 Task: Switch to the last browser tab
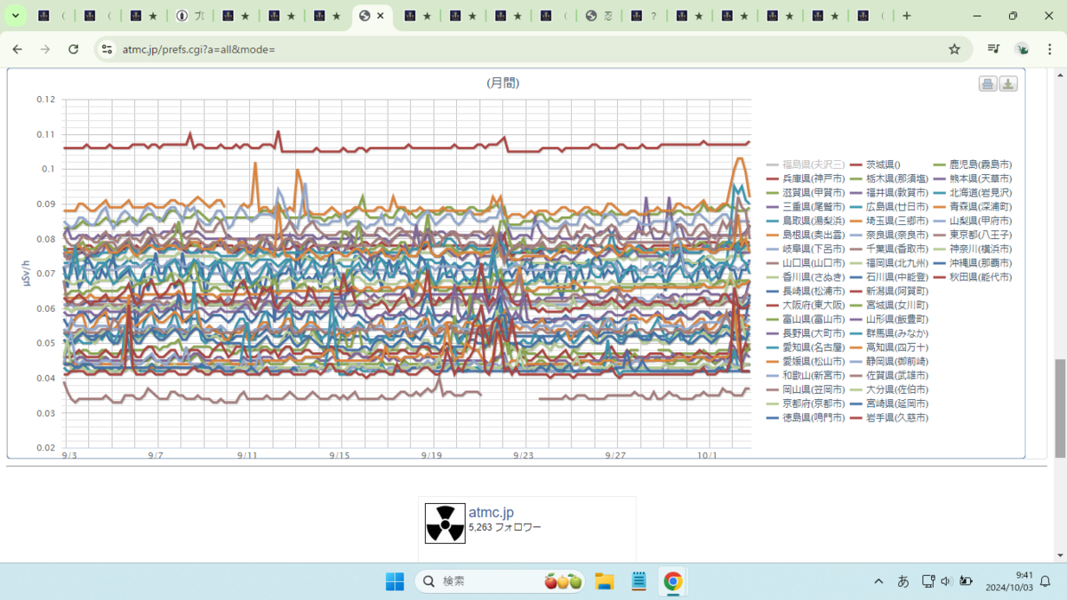tap(871, 16)
